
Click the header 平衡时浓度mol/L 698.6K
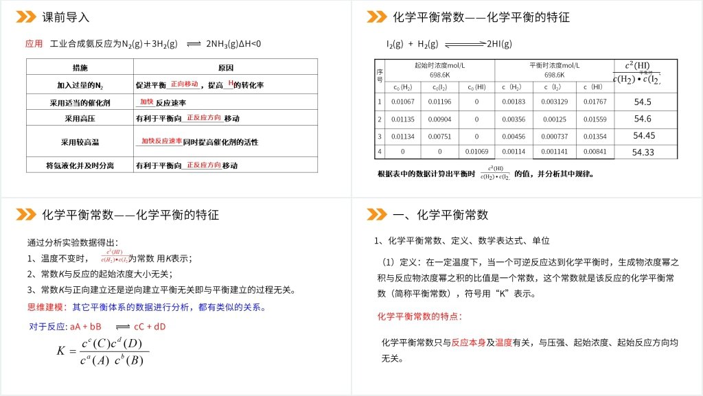click(x=555, y=70)
